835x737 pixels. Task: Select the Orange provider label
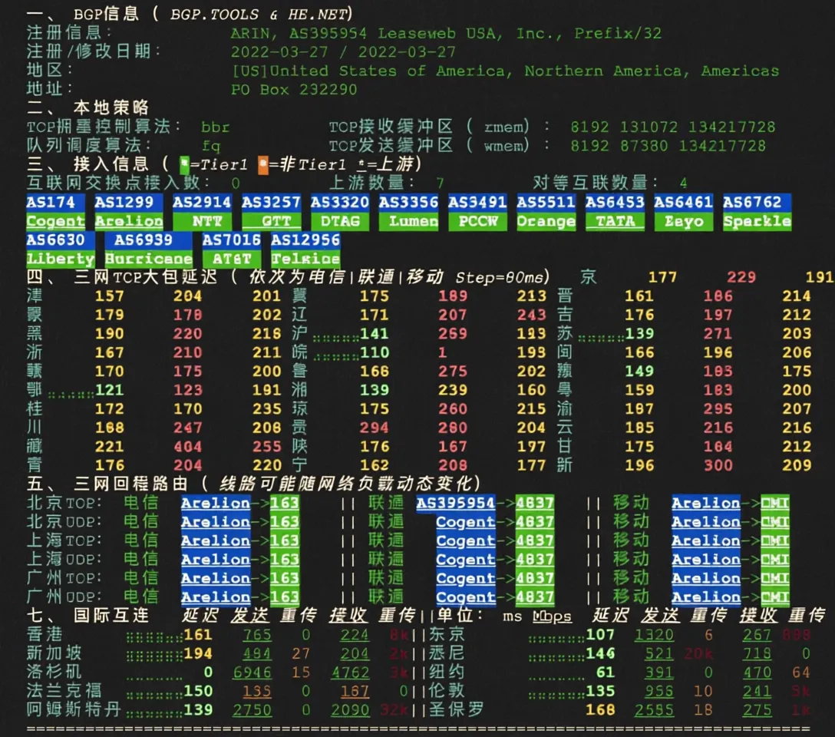[x=546, y=221]
